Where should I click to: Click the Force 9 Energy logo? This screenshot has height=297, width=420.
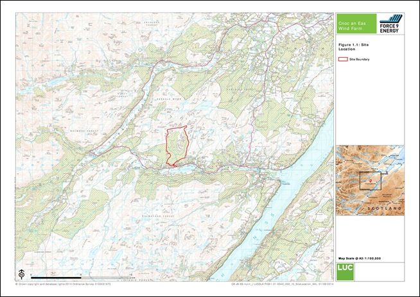coord(391,24)
